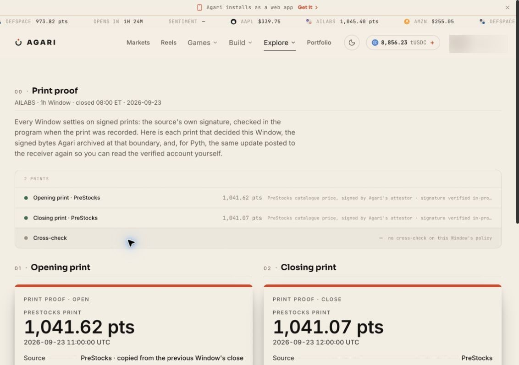Screen dimensions: 519x365
Task: Click the page vertical scrollbar
Action: (517, 113)
